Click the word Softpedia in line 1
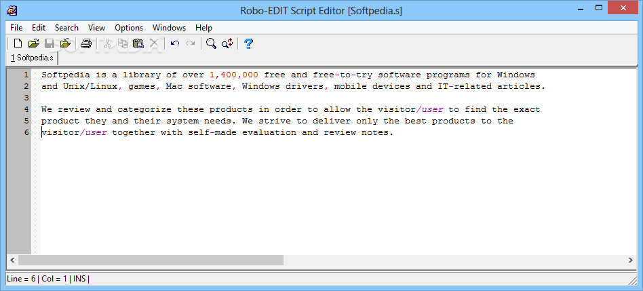The height and width of the screenshot is (291, 643). coord(66,75)
